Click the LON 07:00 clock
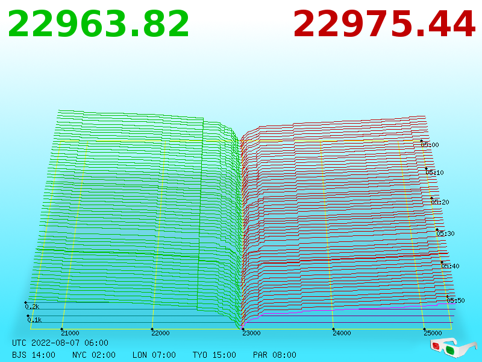This screenshot has width=482, height=362. (154, 355)
